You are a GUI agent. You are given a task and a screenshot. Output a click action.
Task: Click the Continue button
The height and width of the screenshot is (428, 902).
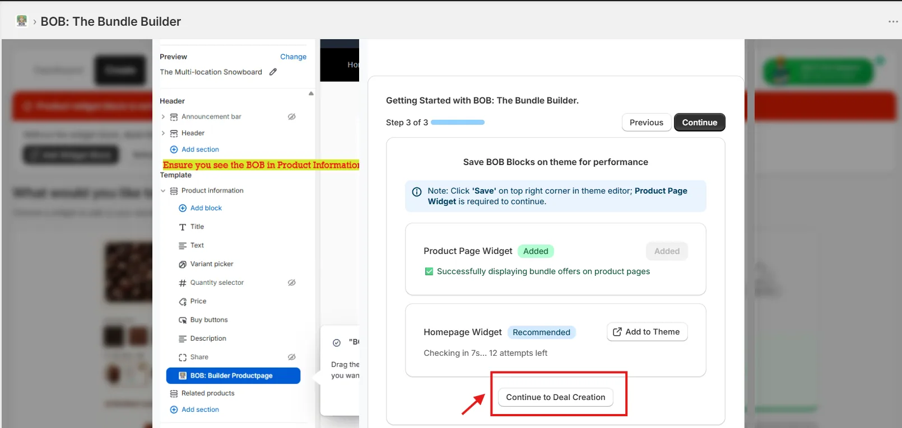pyautogui.click(x=700, y=123)
